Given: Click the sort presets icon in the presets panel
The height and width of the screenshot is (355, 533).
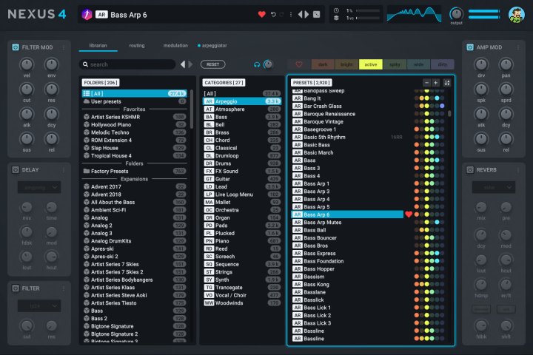Looking at the screenshot, I should pos(446,82).
